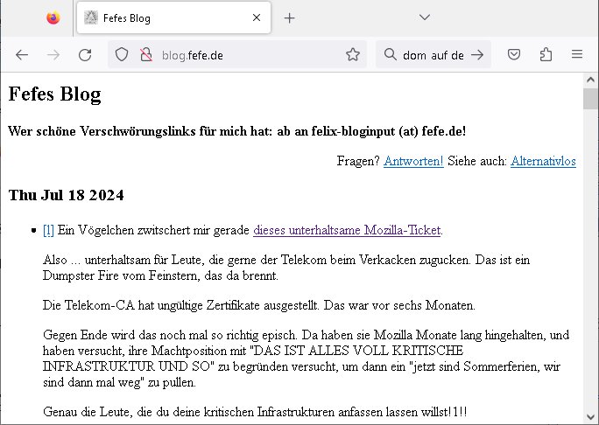Screen dimensions: 599x425
Task: Click scrollbar up arrow
Action: [x=590, y=80]
